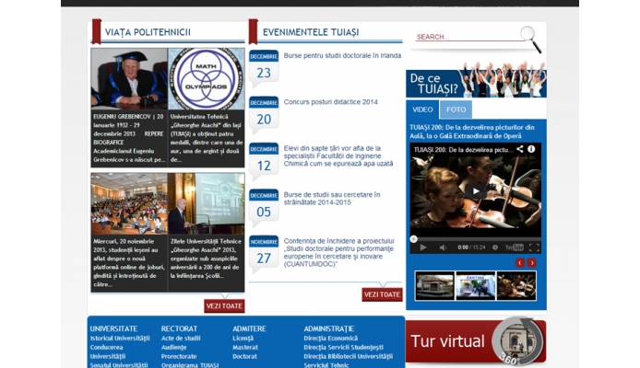Open Istoricul Universității link

click(120, 339)
